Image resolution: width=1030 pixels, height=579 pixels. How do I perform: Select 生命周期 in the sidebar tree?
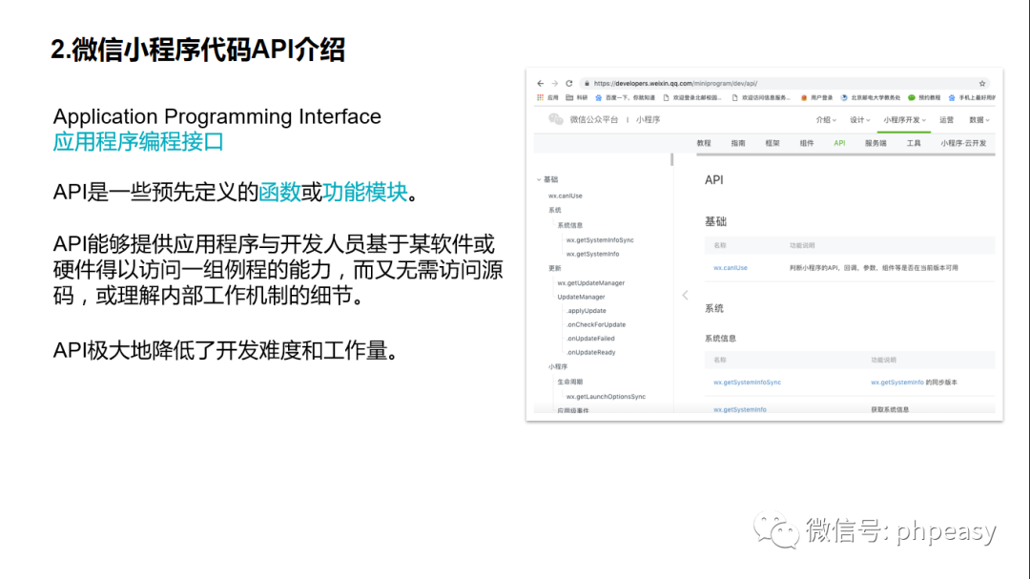[569, 382]
